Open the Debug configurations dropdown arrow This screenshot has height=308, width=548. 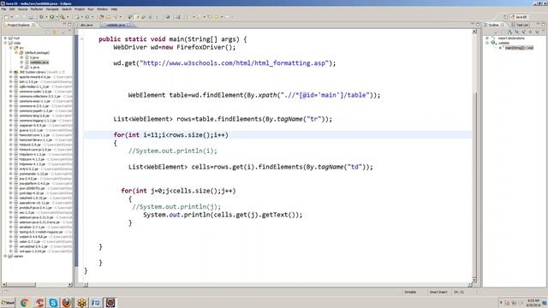click(x=46, y=17)
